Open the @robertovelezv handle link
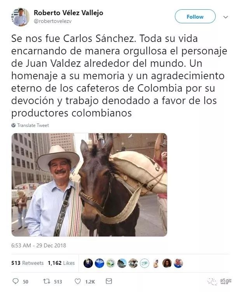The height and width of the screenshot is (292, 239). pos(53,21)
